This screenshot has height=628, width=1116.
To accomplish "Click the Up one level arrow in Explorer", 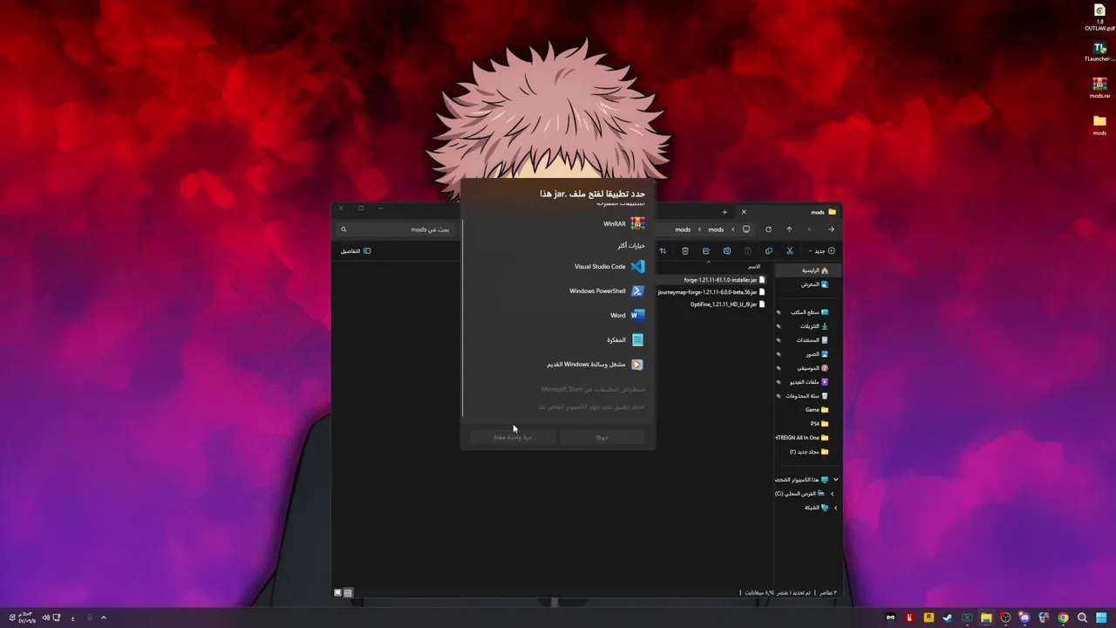I will [x=789, y=229].
